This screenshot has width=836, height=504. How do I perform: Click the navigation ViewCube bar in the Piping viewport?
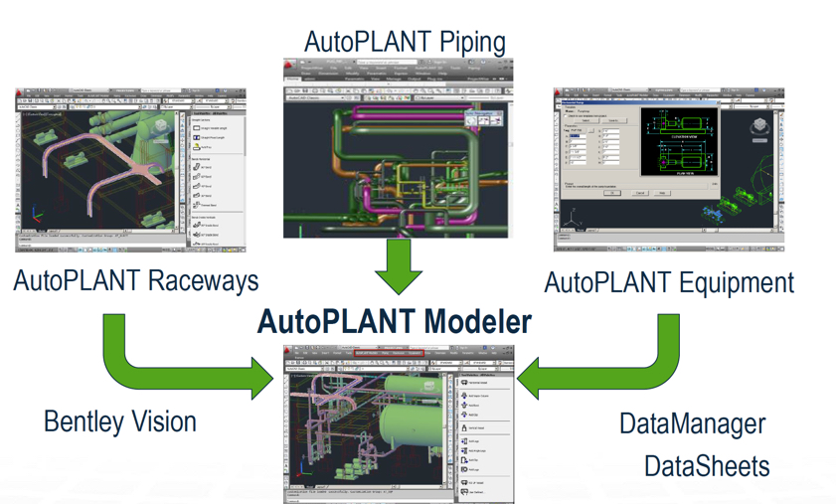(x=483, y=118)
